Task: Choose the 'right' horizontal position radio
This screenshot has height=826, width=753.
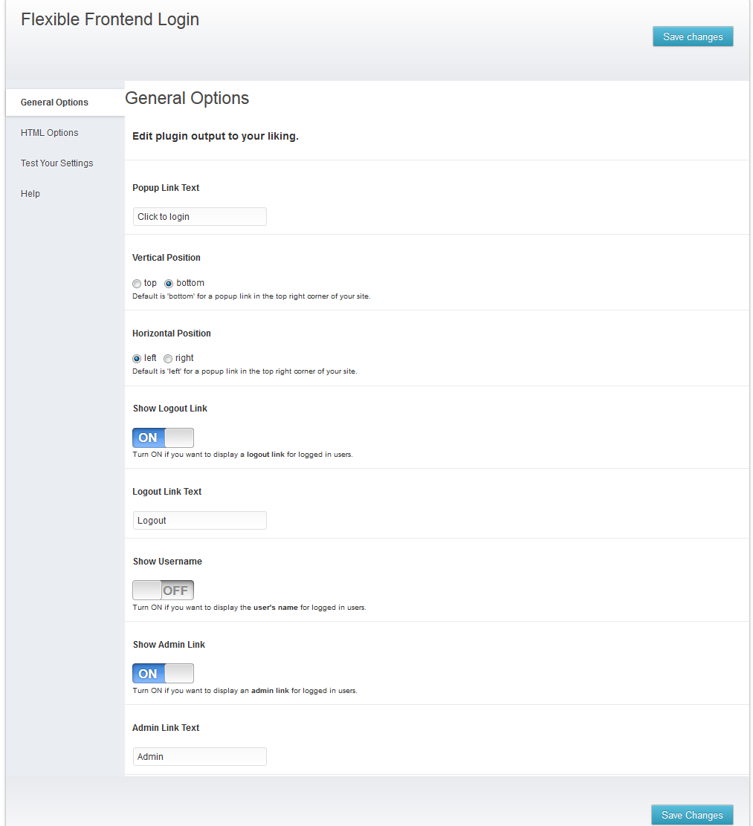Action: click(168, 358)
